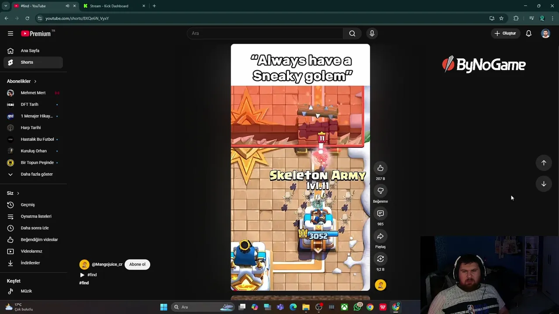The height and width of the screenshot is (314, 559).
Task: Dislike the short with thumbs down
Action: click(x=380, y=191)
